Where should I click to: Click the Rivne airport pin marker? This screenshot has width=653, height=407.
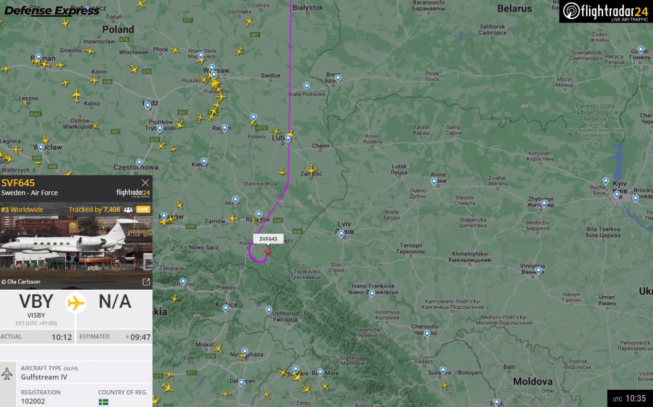434,182
